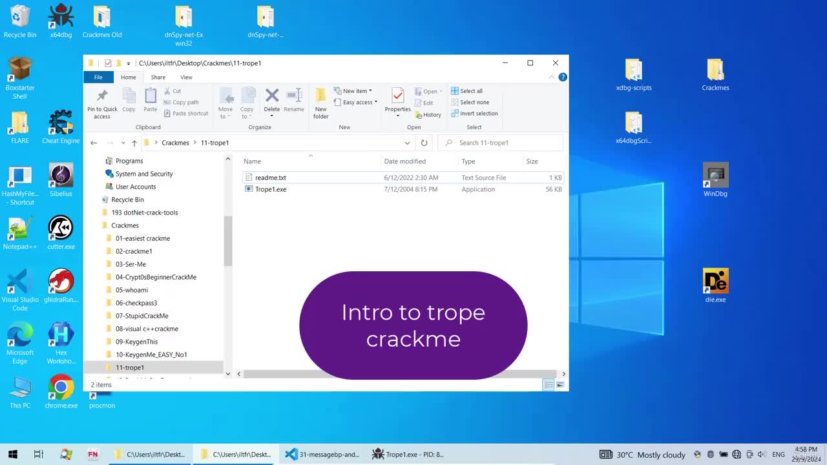
Task: Open die.exe desktop icon
Action: (715, 285)
